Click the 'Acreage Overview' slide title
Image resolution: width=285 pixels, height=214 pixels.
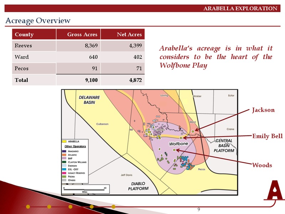tap(38, 21)
